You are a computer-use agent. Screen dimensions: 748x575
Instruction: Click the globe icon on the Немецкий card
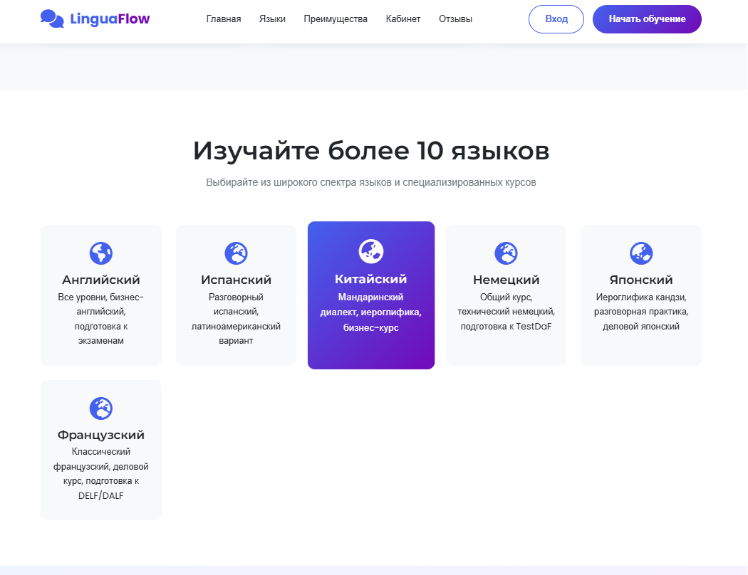pos(506,253)
